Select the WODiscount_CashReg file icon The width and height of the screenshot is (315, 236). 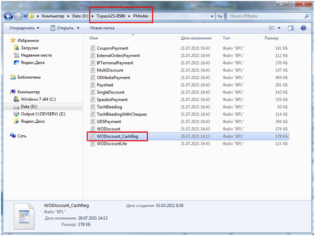92,136
